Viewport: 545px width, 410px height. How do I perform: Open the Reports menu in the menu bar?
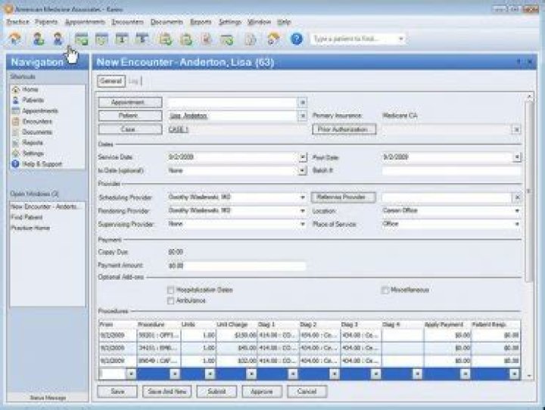pos(201,22)
